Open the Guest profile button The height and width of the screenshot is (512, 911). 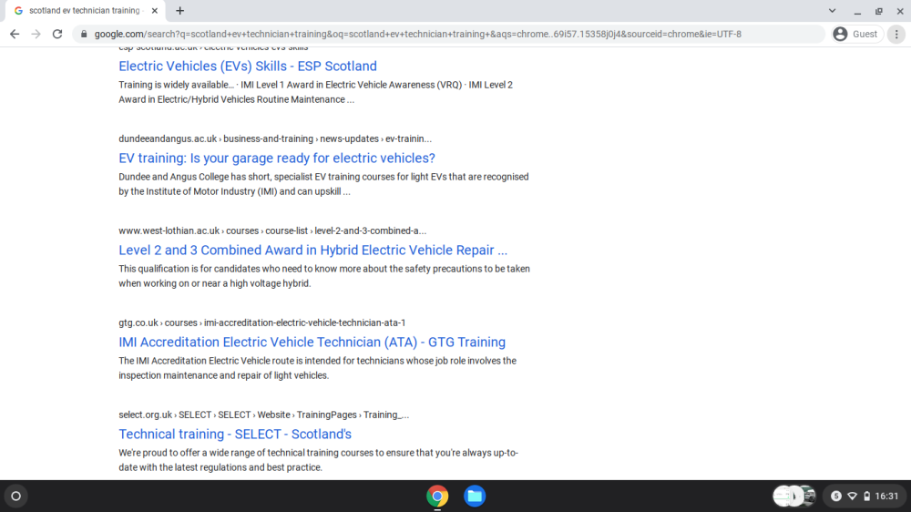[x=856, y=35]
